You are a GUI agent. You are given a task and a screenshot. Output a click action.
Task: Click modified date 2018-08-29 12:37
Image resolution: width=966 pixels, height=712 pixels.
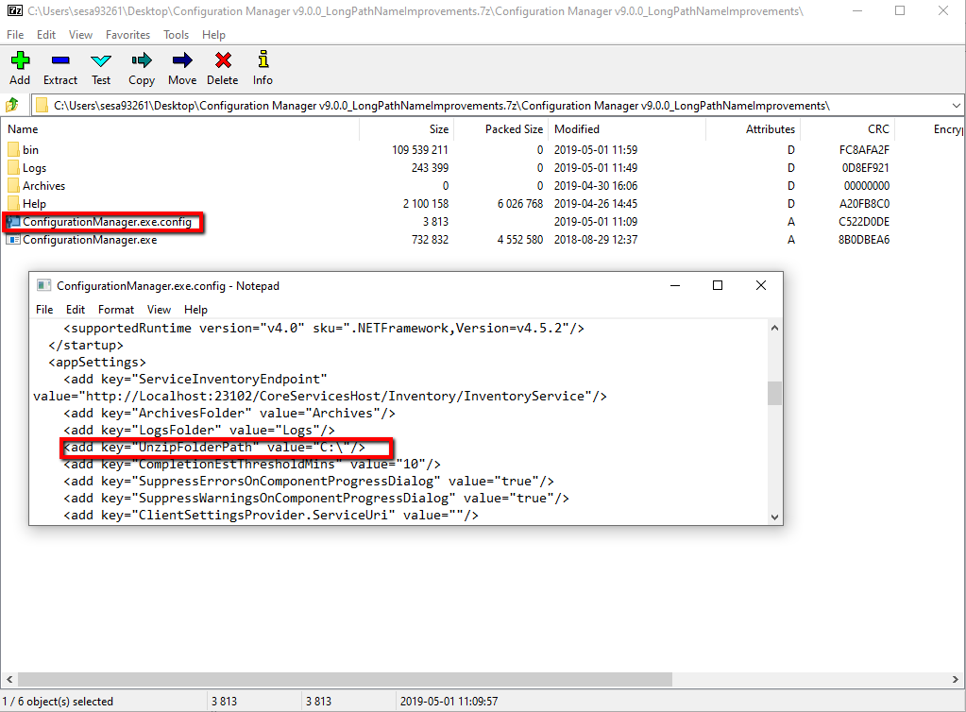point(596,240)
